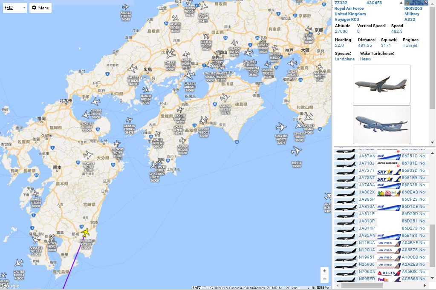The height and width of the screenshot is (290, 436).
Task: Click the FedEx airline logo in list
Action: [x=389, y=279]
